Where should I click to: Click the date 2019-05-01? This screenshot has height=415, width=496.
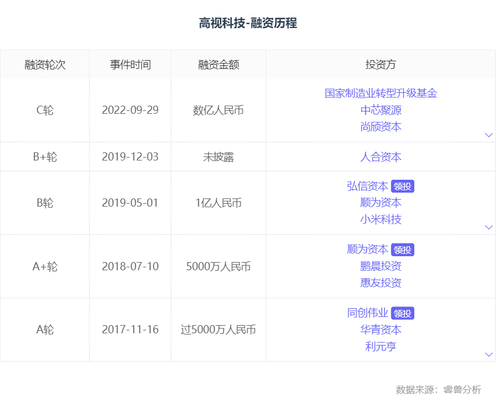[130, 203]
